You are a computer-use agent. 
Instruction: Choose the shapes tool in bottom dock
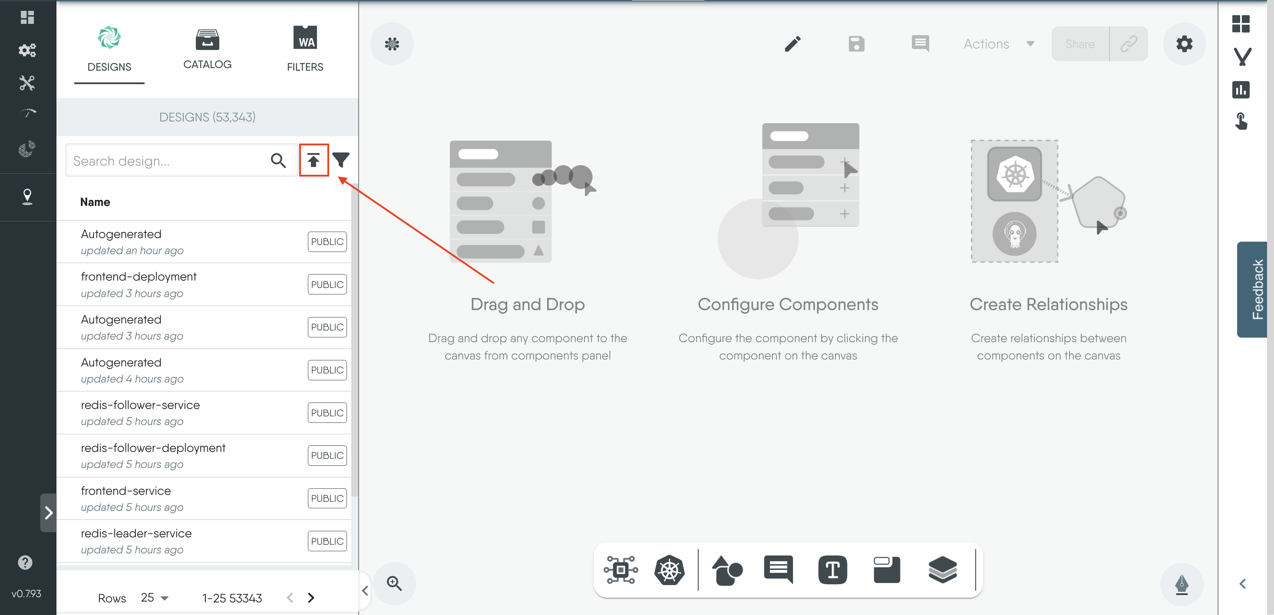[726, 570]
